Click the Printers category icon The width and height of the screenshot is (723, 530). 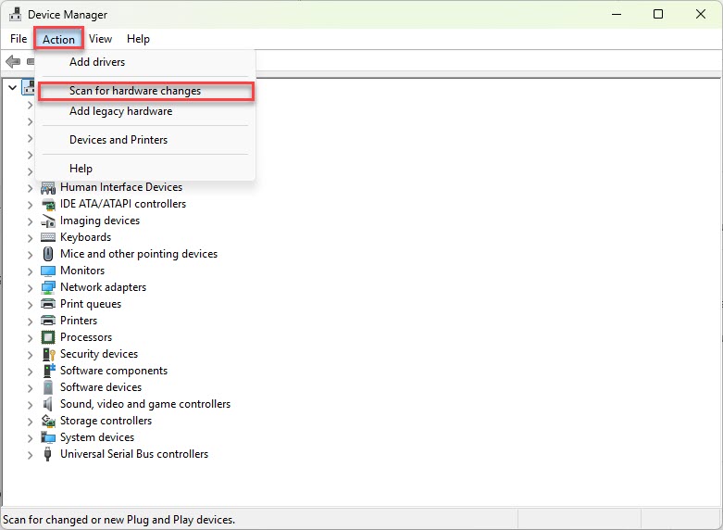49,321
